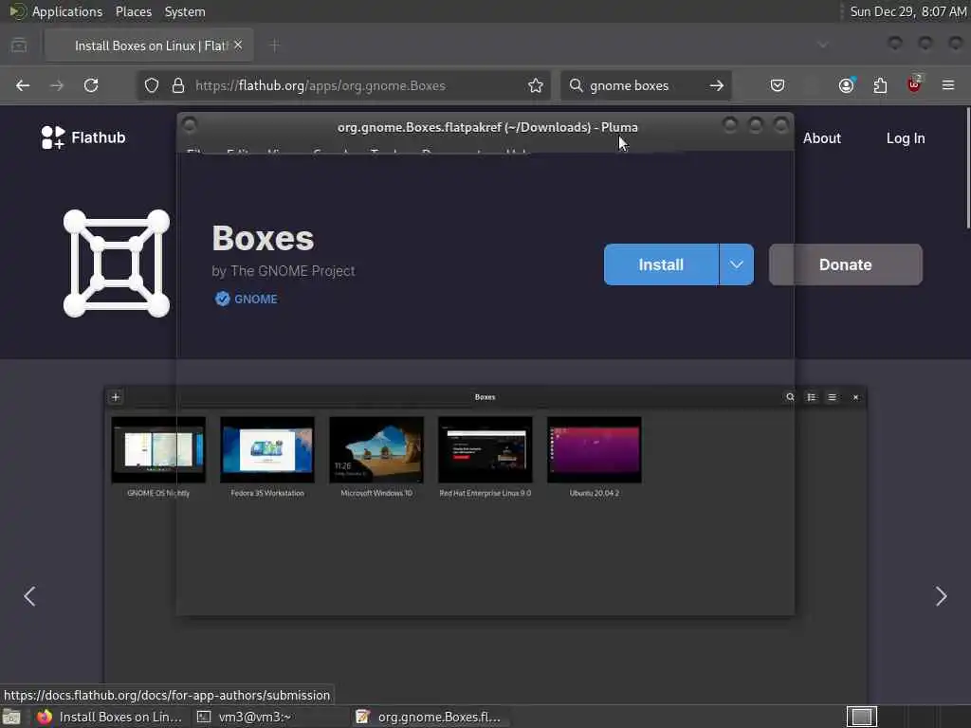Click the Flathub logo
The image size is (971, 728).
83,137
